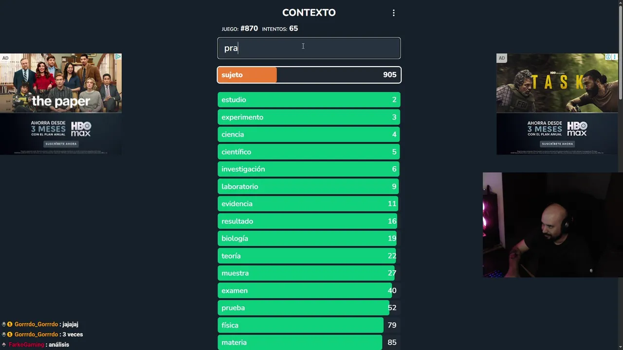The height and width of the screenshot is (350, 623).
Task: Click the streamer webcam overlay
Action: (552, 225)
